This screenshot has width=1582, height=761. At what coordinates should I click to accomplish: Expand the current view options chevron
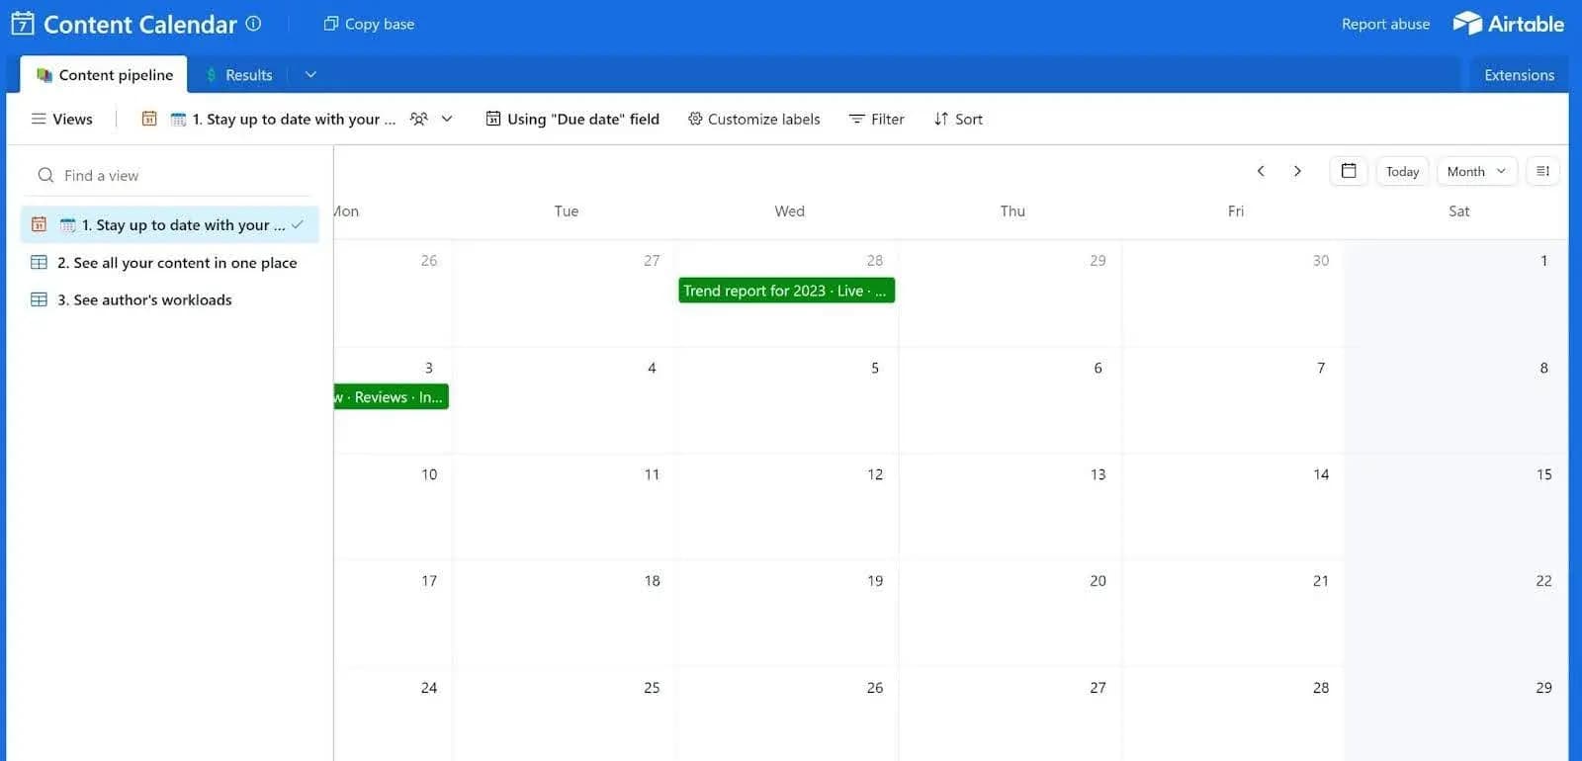pyautogui.click(x=447, y=119)
